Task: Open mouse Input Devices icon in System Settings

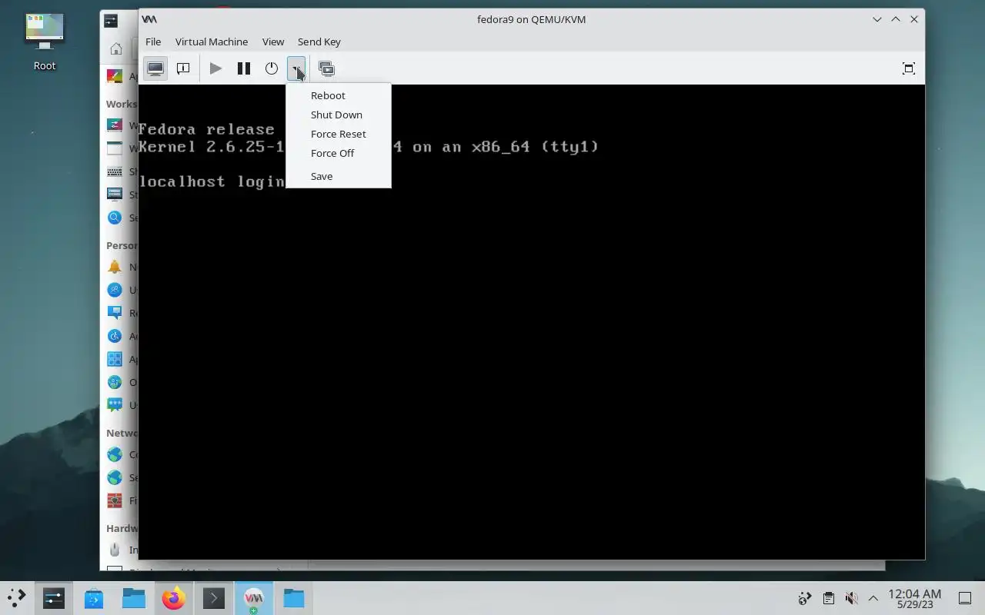Action: coord(115,550)
